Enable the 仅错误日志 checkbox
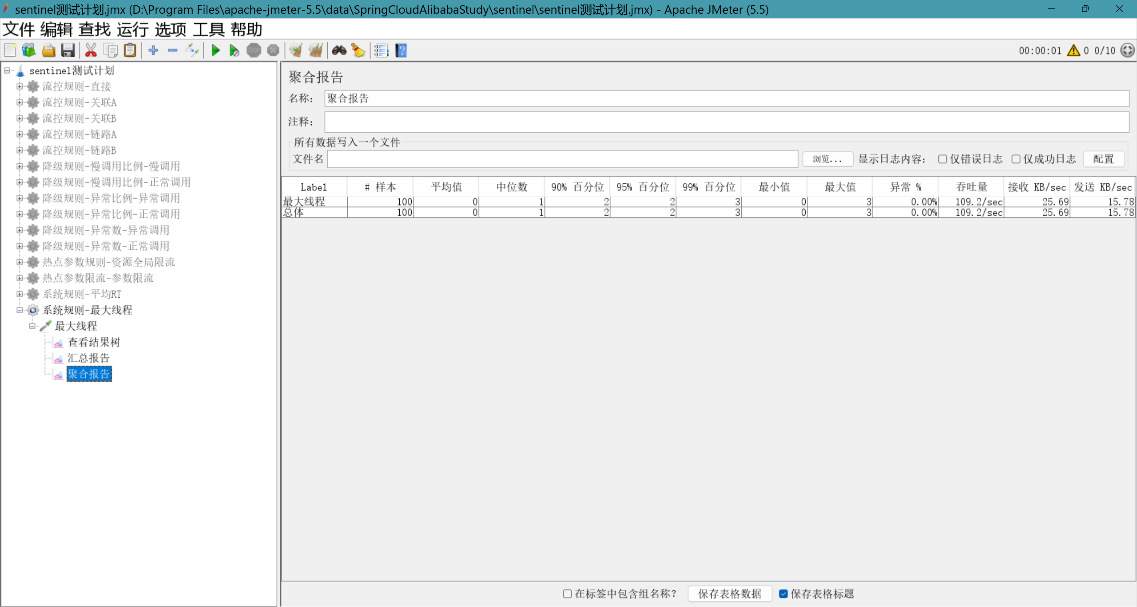The image size is (1137, 607). click(942, 159)
